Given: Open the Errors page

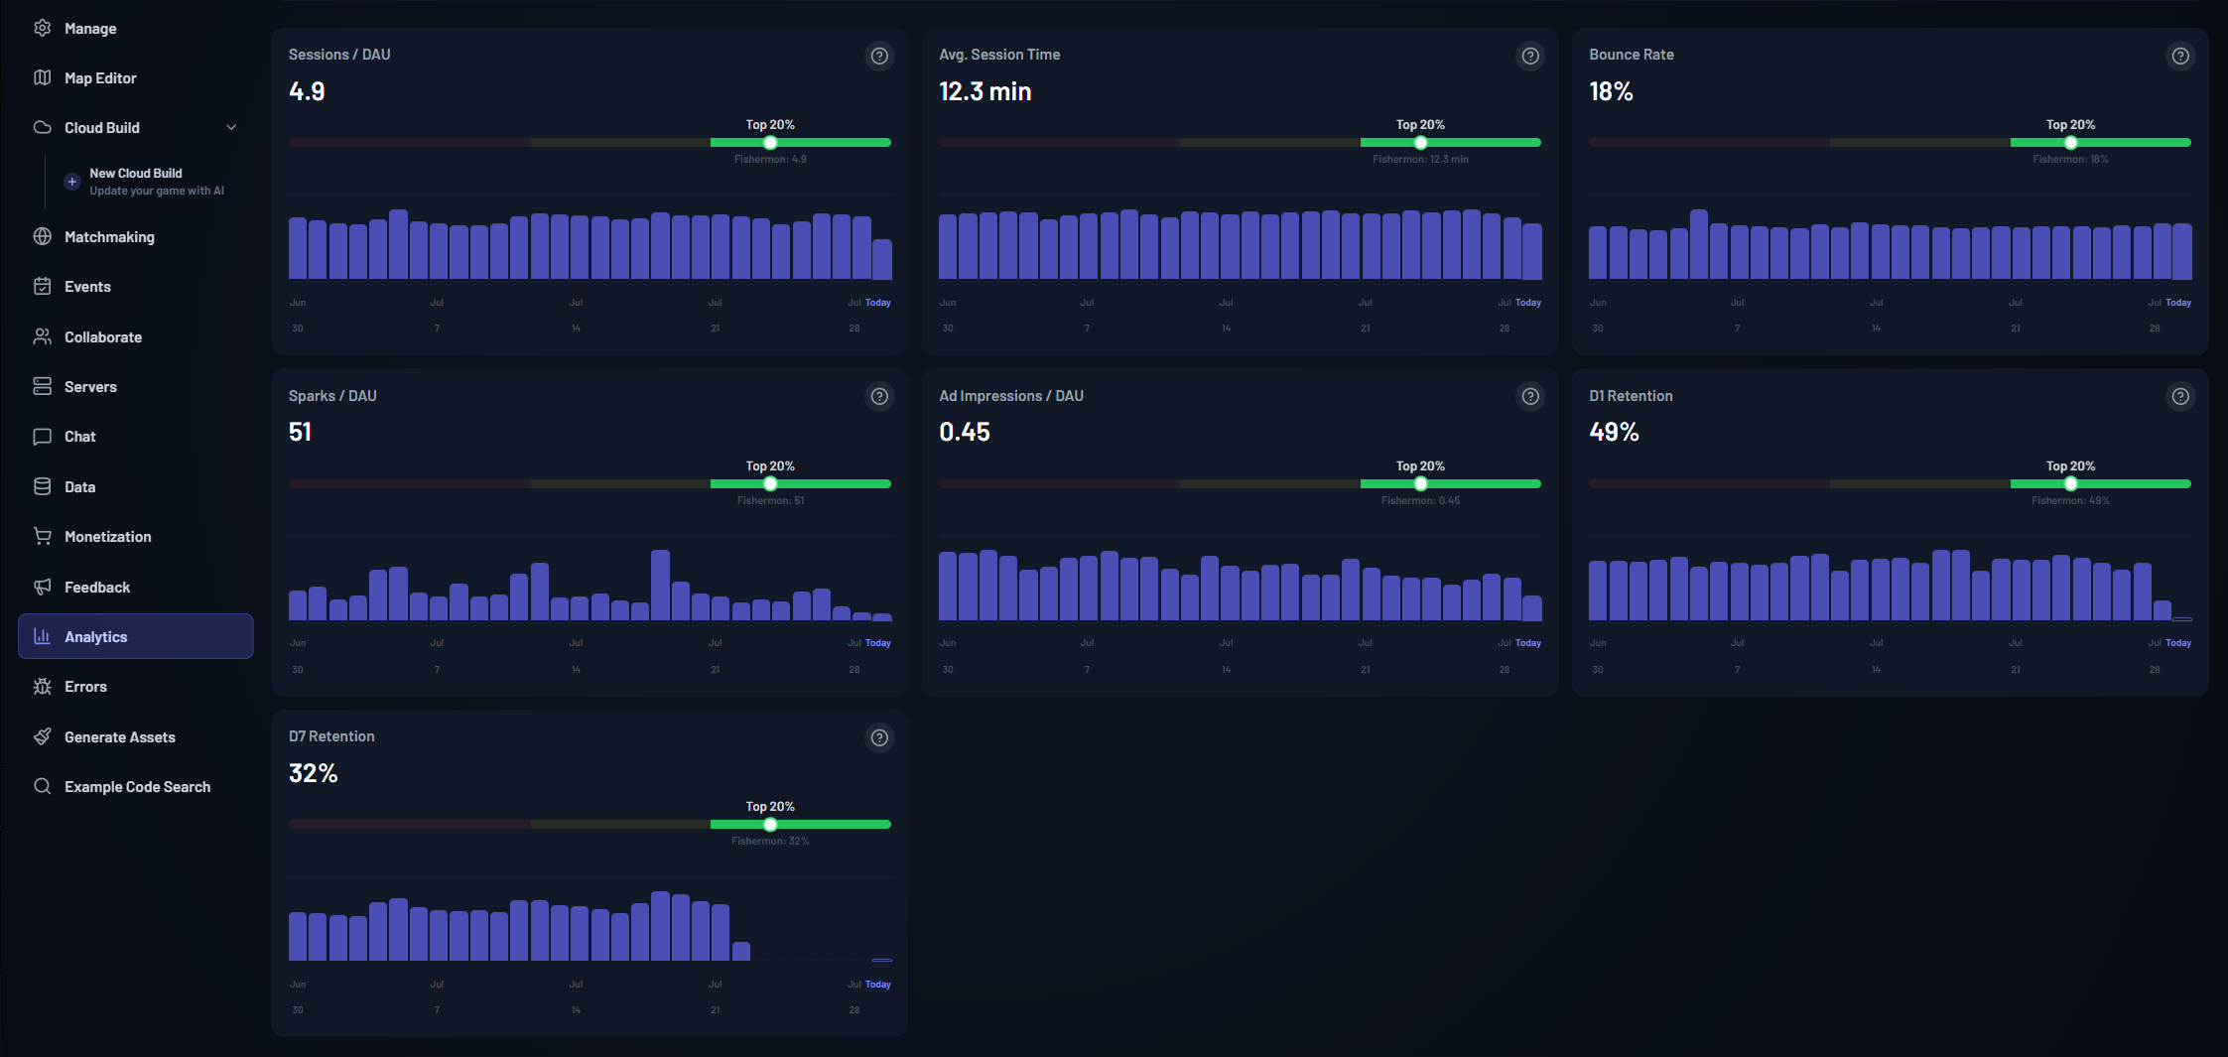Looking at the screenshot, I should click(136, 686).
